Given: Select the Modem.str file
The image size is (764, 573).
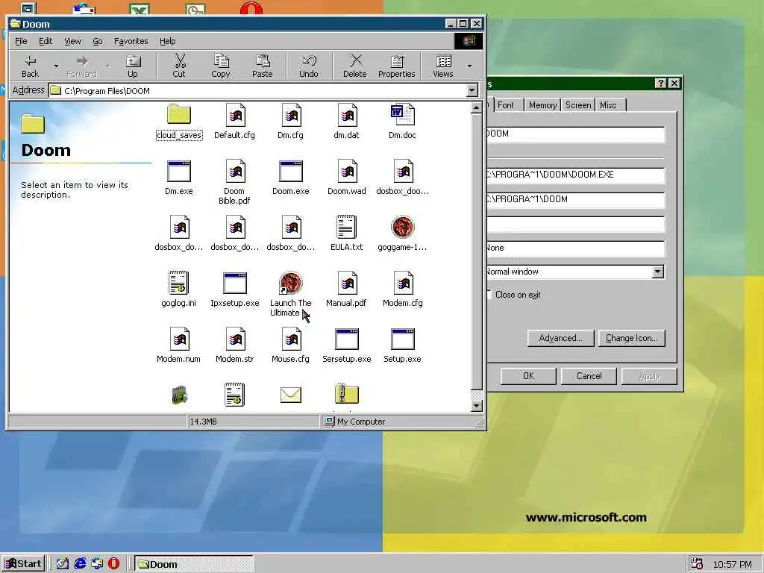Looking at the screenshot, I should (235, 345).
